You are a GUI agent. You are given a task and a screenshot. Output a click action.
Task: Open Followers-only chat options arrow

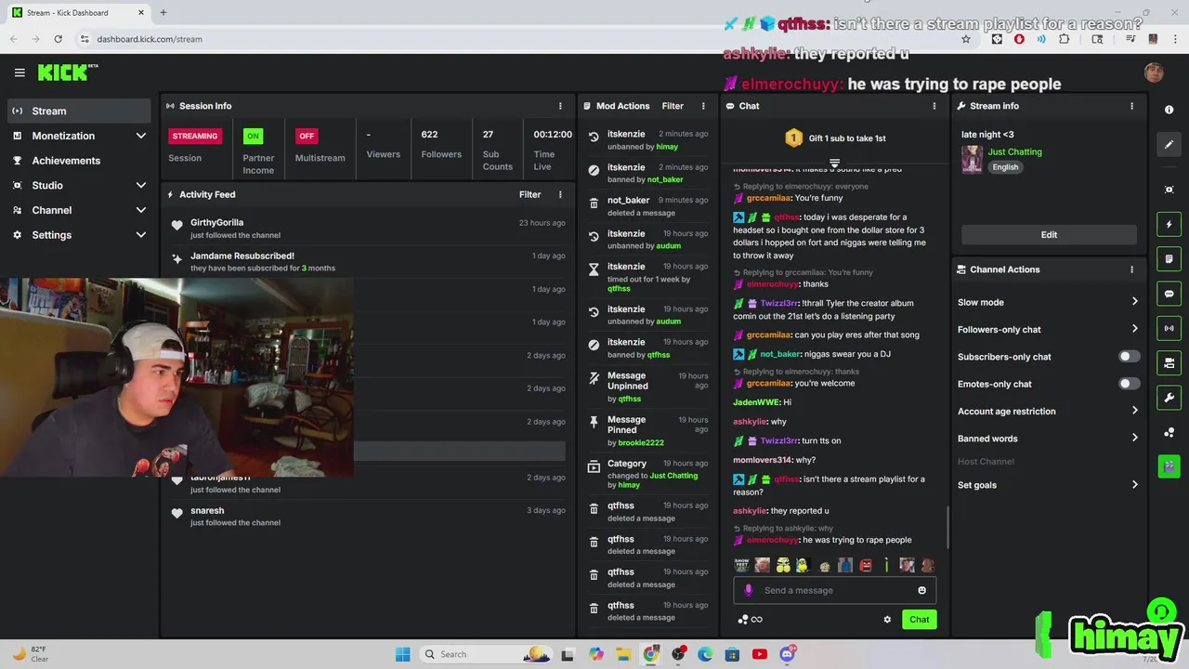1134,329
